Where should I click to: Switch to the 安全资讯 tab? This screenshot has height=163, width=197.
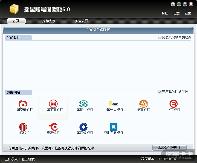tap(82, 21)
